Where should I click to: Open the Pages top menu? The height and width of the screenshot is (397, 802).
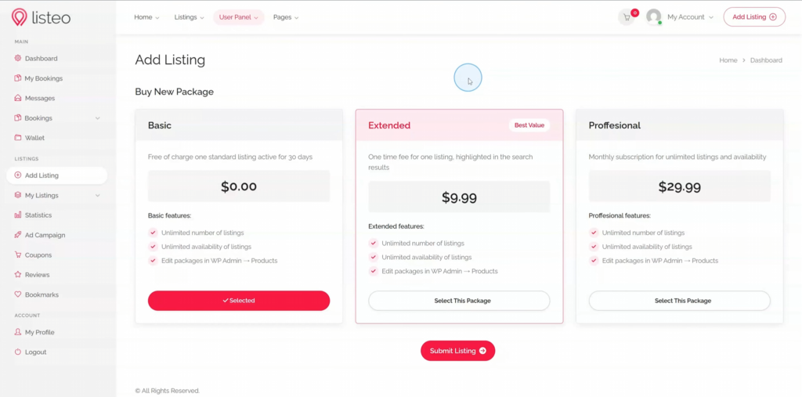[x=285, y=17]
